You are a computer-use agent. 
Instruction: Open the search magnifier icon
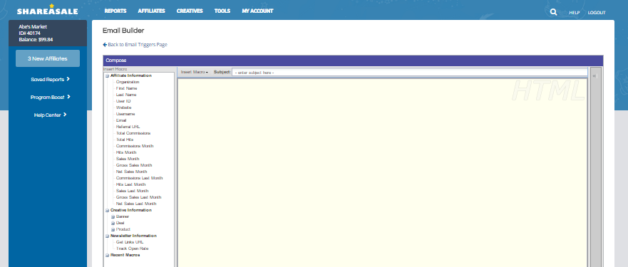tap(553, 12)
